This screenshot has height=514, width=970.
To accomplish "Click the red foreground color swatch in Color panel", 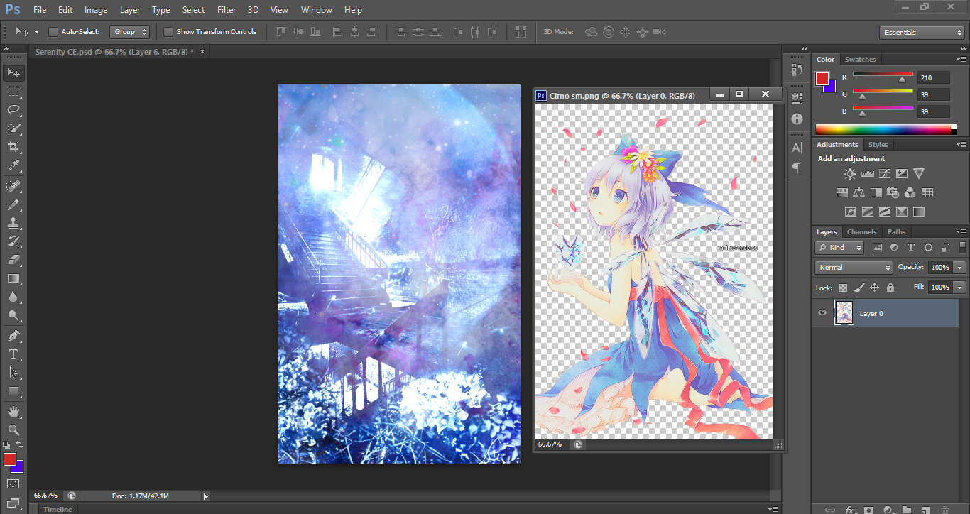I will [822, 79].
